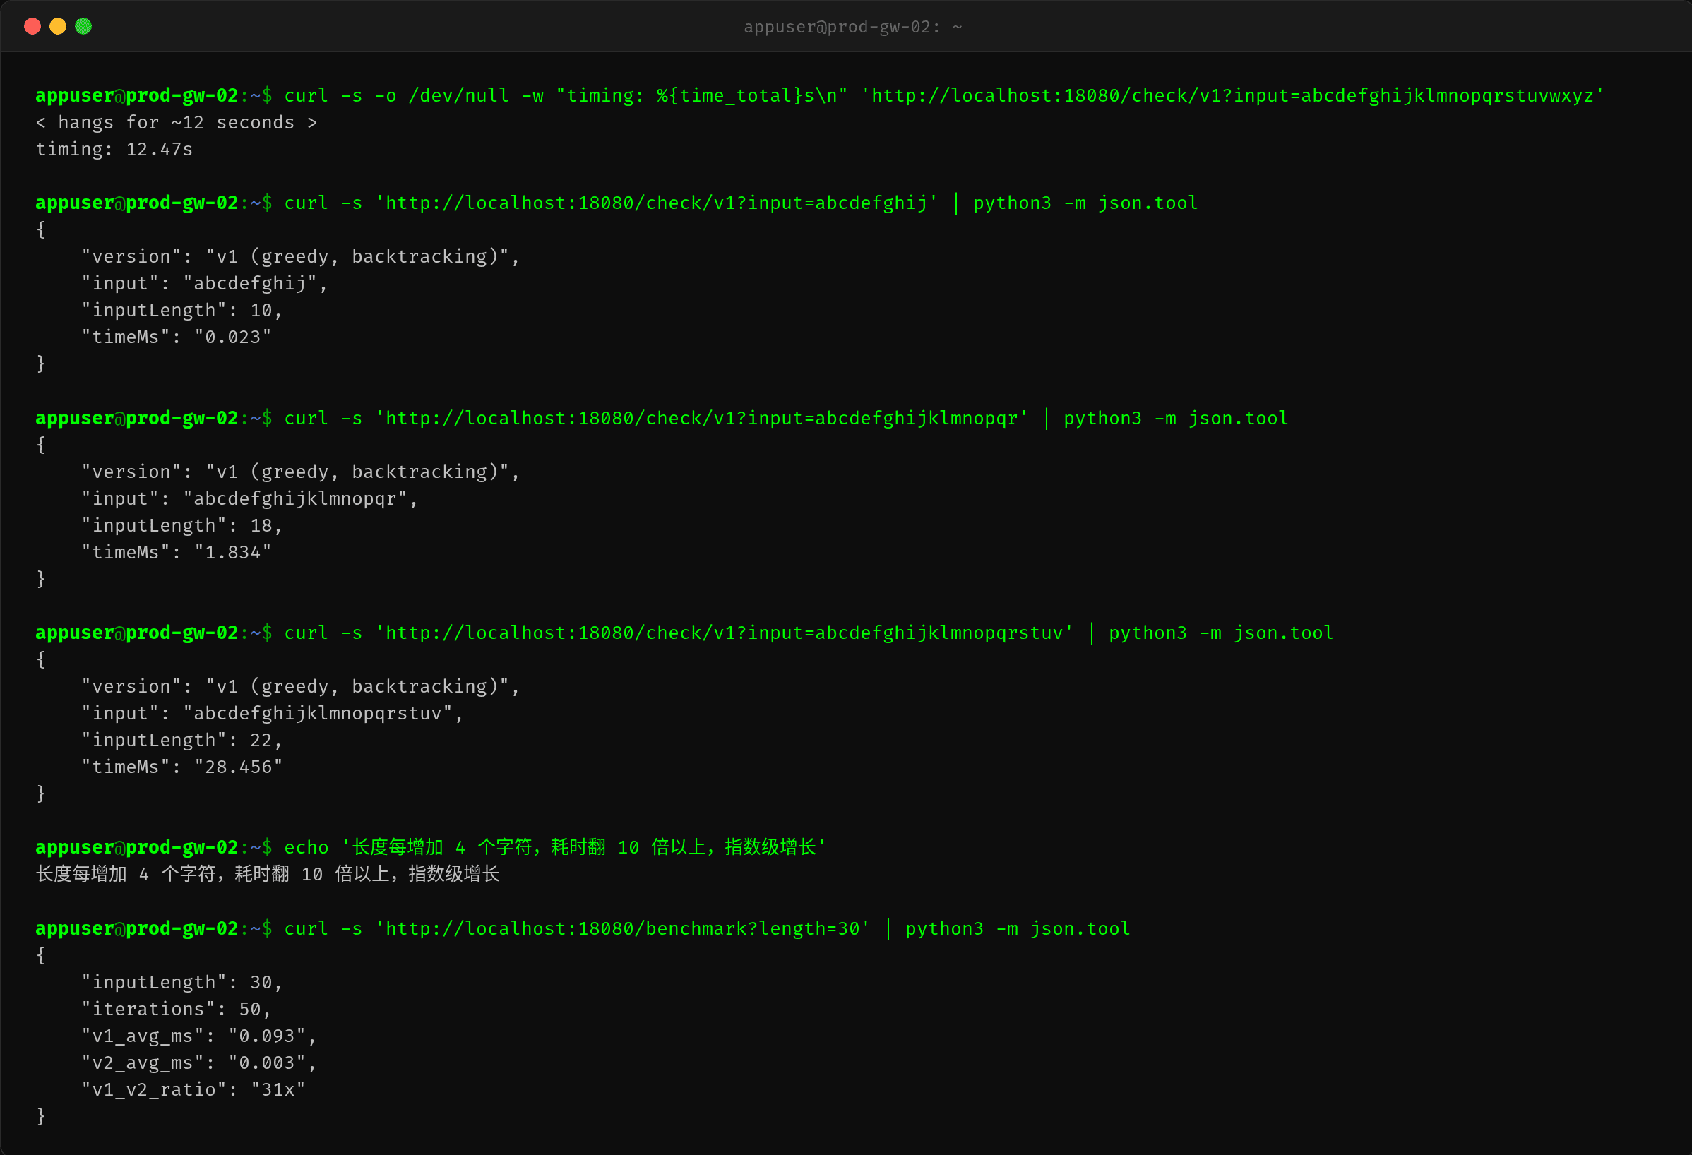Click the '"timeMs": "1.834"' value
This screenshot has width=1692, height=1155.
pyautogui.click(x=175, y=552)
